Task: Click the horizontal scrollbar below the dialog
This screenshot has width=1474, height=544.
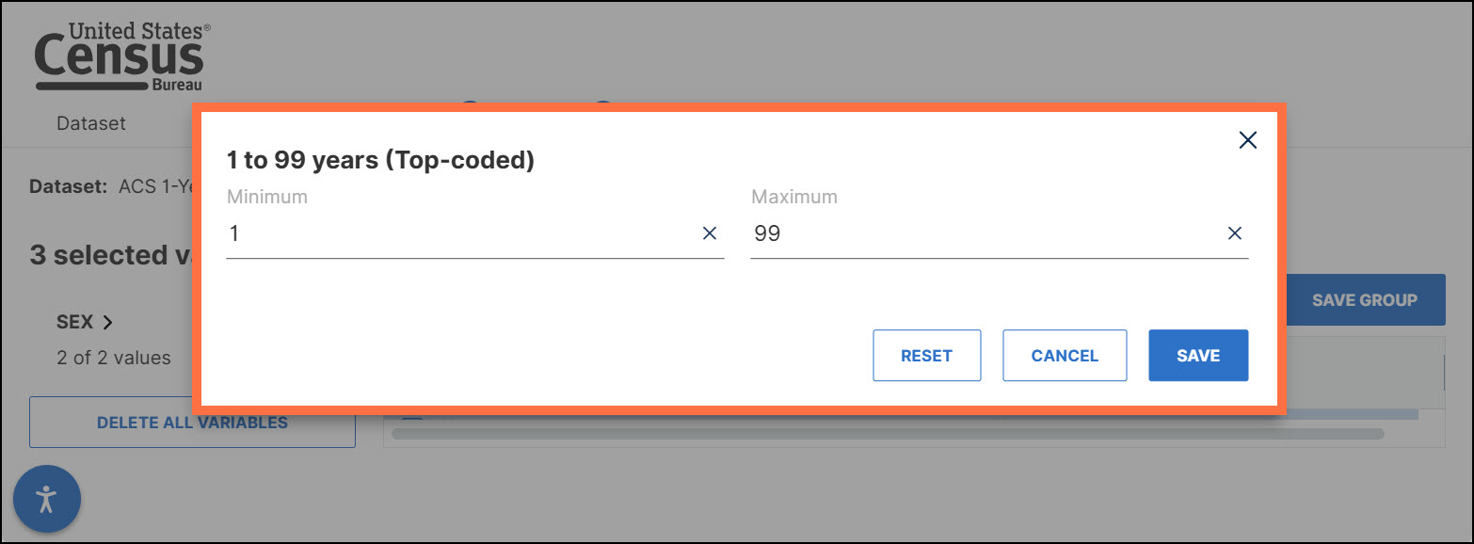Action: (887, 434)
